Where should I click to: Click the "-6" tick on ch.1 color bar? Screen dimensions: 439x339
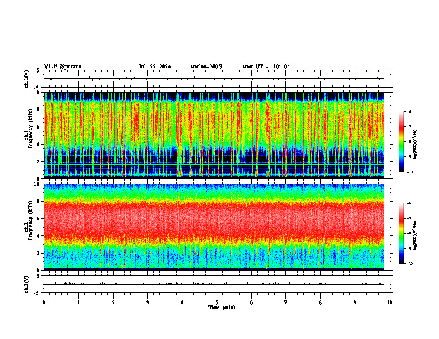point(409,112)
